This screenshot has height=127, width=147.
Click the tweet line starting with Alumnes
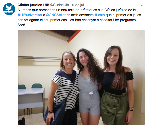click(77, 10)
